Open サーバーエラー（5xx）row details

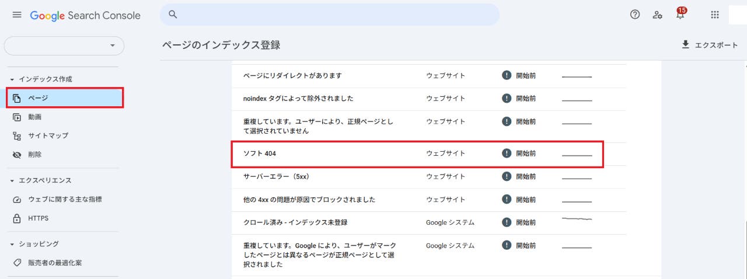pyautogui.click(x=429, y=176)
